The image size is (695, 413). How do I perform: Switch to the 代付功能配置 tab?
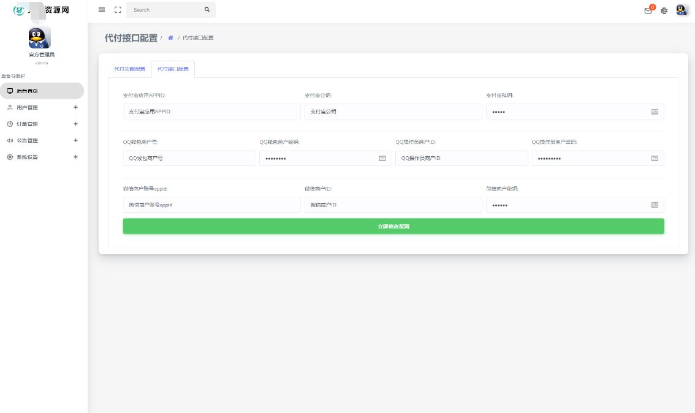pos(130,69)
